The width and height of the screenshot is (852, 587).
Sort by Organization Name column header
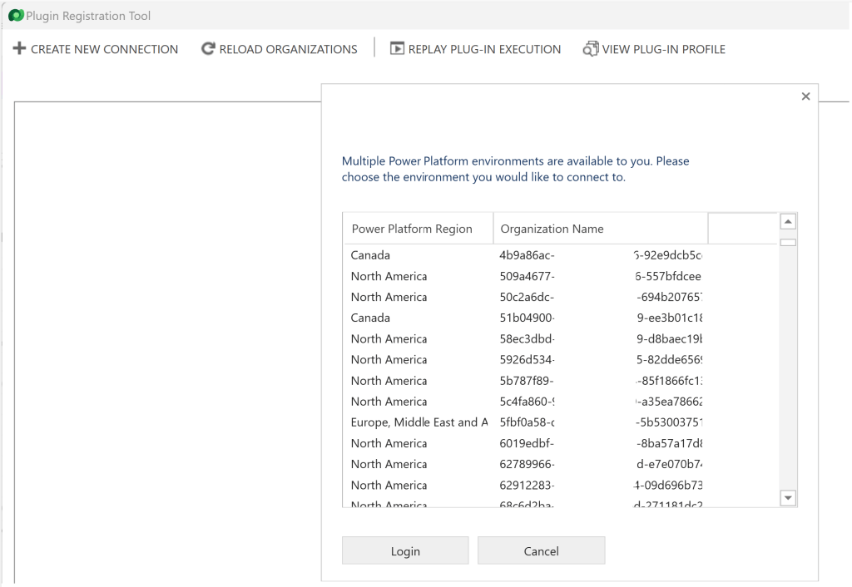552,229
